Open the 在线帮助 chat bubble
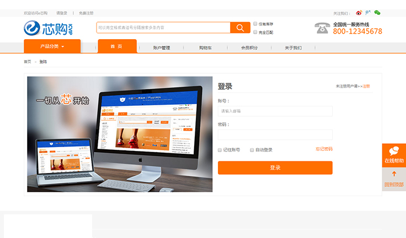This screenshot has height=238, width=406. (x=394, y=155)
